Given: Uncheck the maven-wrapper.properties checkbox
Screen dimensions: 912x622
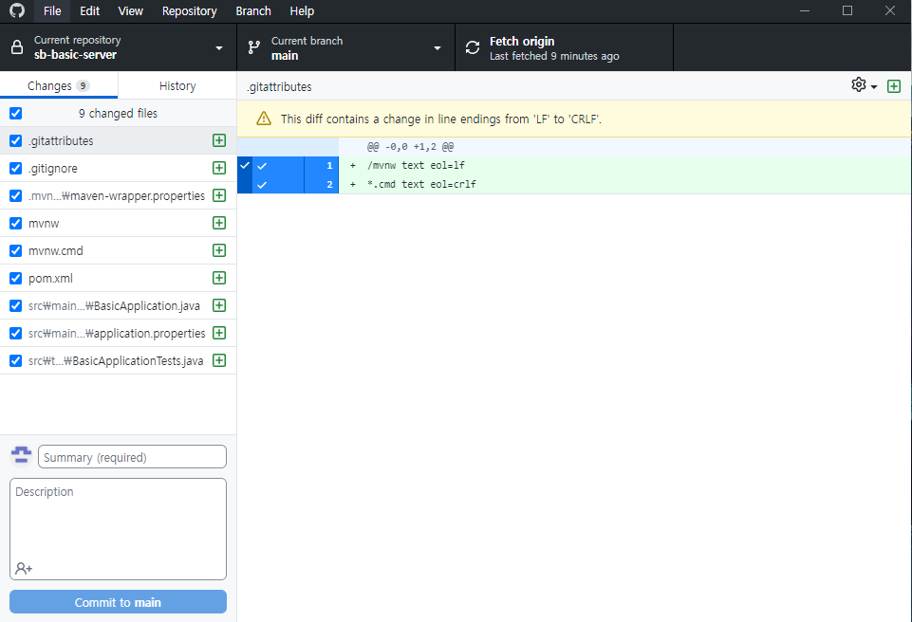Looking at the screenshot, I should [x=16, y=196].
